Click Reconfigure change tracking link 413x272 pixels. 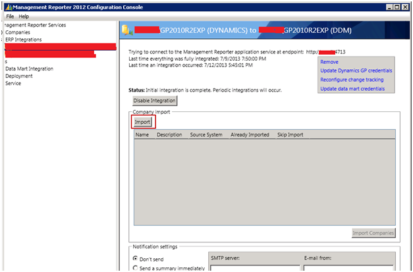pyautogui.click(x=352, y=80)
